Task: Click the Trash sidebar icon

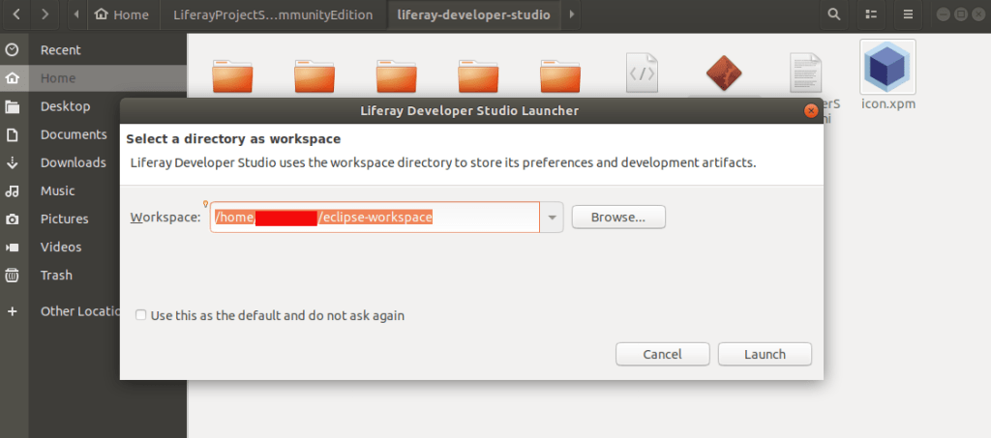Action: tap(13, 275)
